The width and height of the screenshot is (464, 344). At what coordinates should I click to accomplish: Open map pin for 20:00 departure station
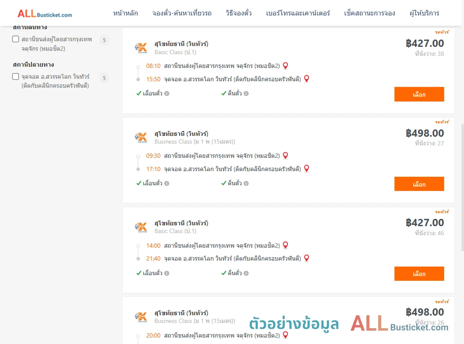click(285, 335)
